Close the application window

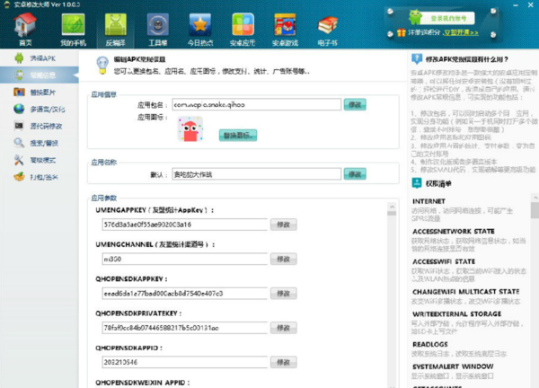(530, 5)
